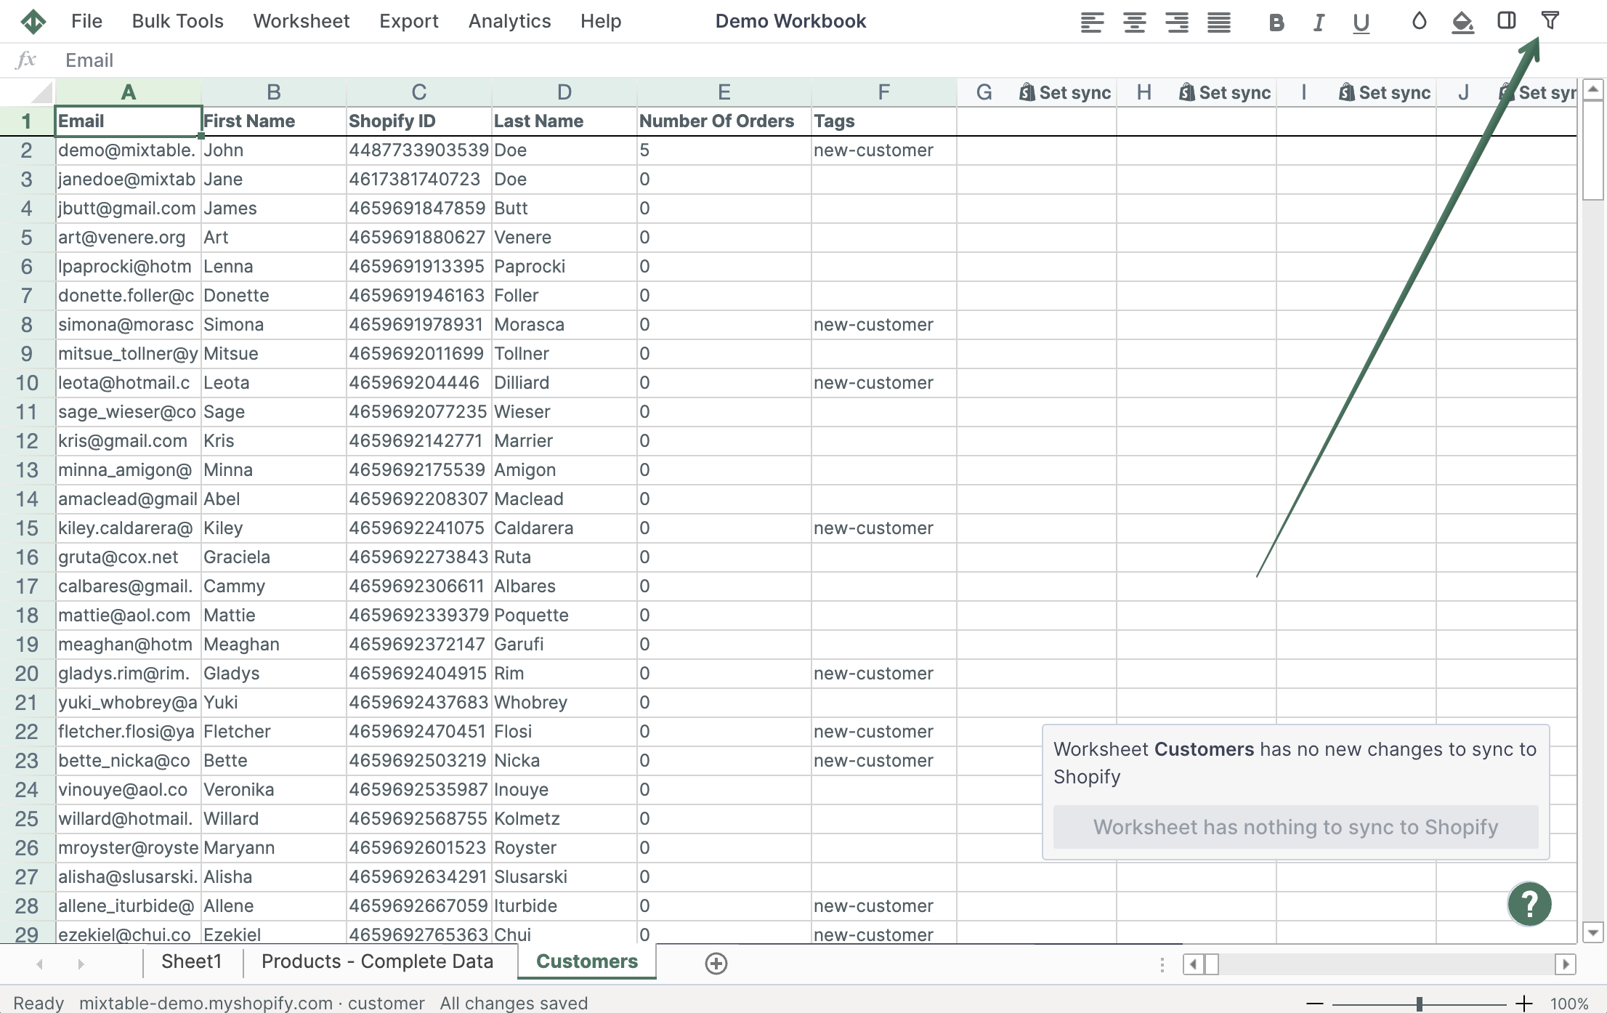Click the fx formula icon
The width and height of the screenshot is (1607, 1013).
click(27, 60)
